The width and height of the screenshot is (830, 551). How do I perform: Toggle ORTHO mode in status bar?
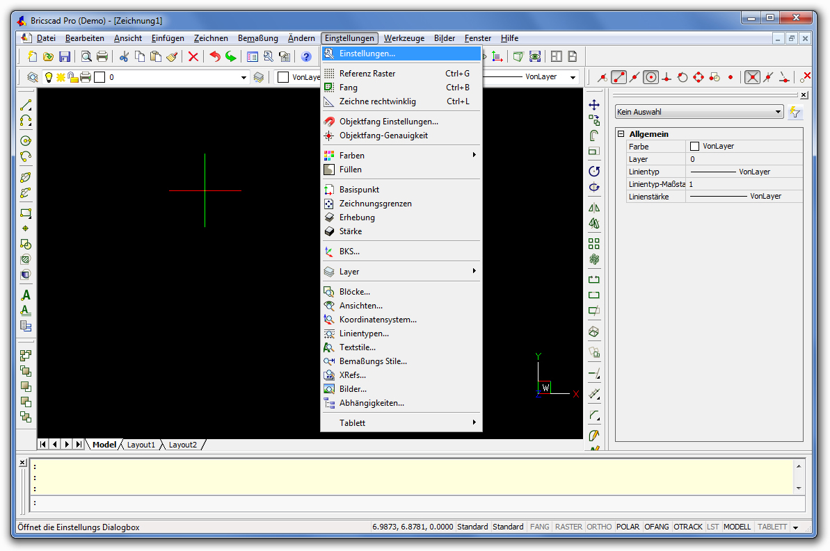click(x=599, y=527)
